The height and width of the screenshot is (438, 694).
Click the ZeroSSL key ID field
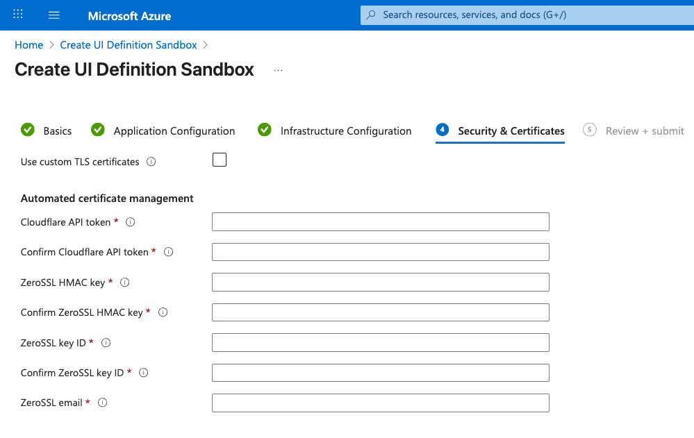click(x=381, y=342)
